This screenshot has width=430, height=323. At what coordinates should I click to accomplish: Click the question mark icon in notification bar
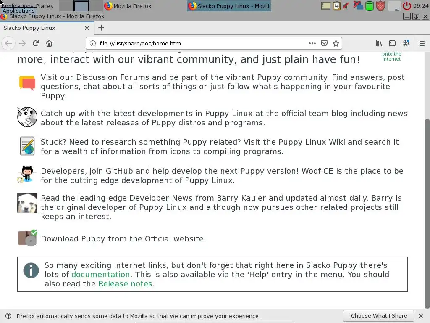click(x=8, y=316)
